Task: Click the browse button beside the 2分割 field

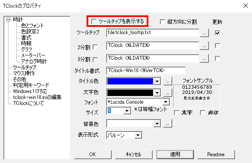Action: [204, 46]
